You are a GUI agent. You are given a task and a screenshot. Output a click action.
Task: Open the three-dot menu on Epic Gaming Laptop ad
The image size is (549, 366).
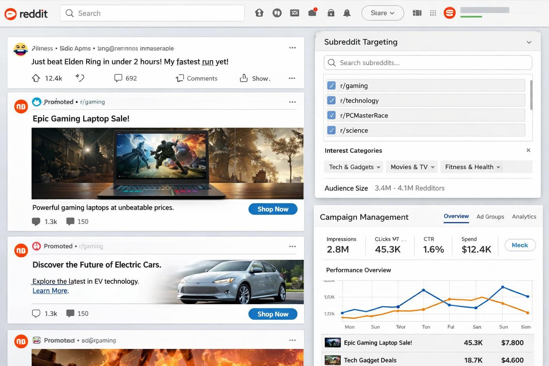[x=292, y=102]
